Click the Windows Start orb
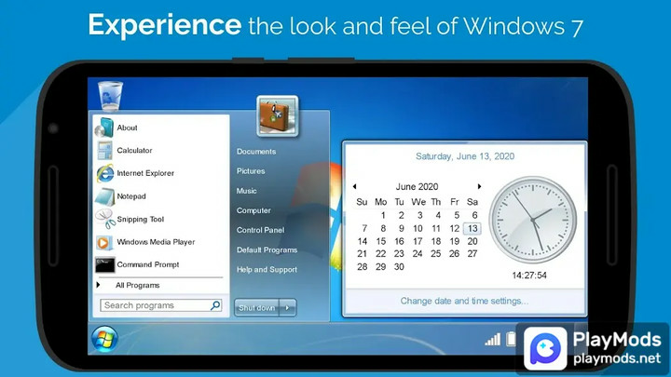 point(104,340)
